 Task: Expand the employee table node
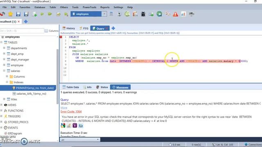pos(4,65)
